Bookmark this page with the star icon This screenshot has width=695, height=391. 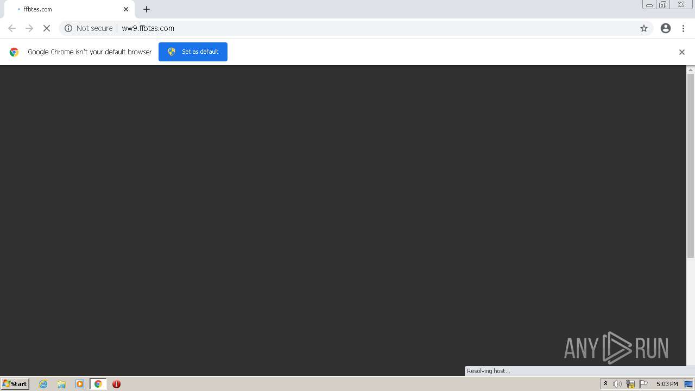[643, 28]
